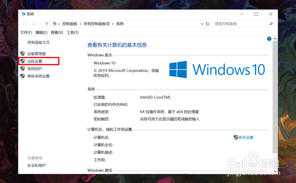Click the search magnifier icon
Image resolution: width=296 pixels, height=183 pixels.
(x=271, y=24)
